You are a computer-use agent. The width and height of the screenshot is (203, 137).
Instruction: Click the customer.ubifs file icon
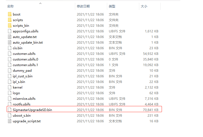tap(10, 54)
